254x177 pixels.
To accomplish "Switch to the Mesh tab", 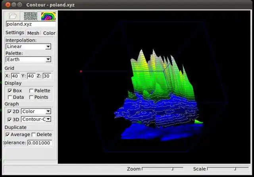I will tap(33, 33).
